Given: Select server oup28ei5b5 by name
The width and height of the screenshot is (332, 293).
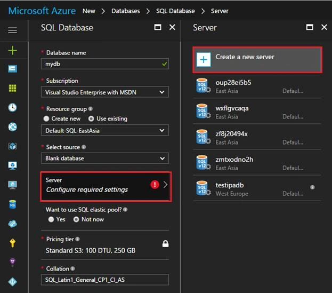Looking at the screenshot, I should 233,82.
